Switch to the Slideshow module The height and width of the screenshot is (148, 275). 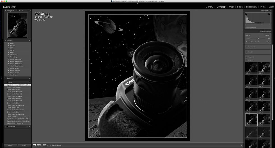[251, 7]
